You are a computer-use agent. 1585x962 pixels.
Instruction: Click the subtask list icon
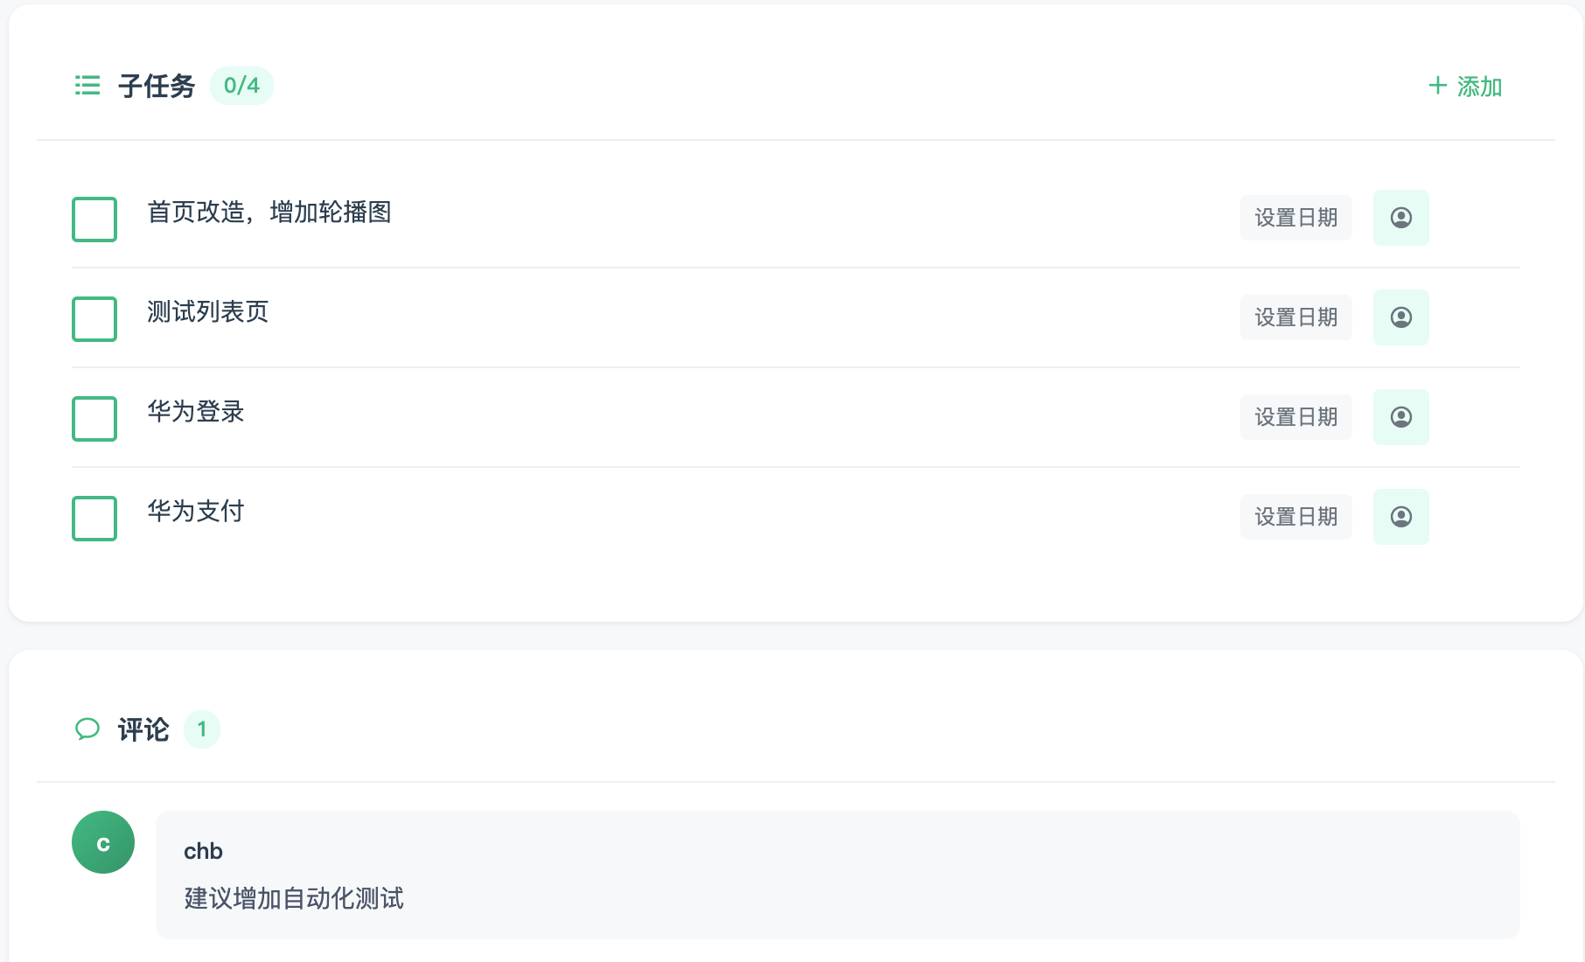pyautogui.click(x=87, y=86)
